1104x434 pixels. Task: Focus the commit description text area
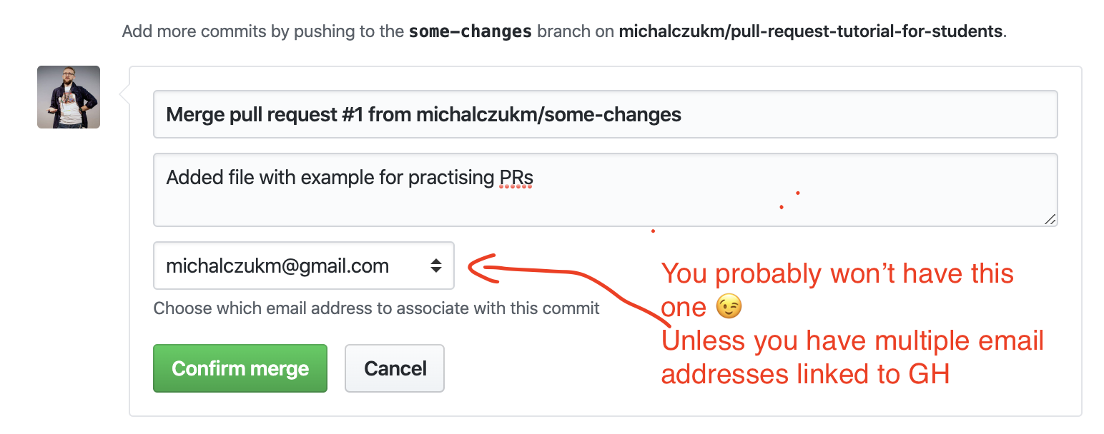pyautogui.click(x=605, y=190)
